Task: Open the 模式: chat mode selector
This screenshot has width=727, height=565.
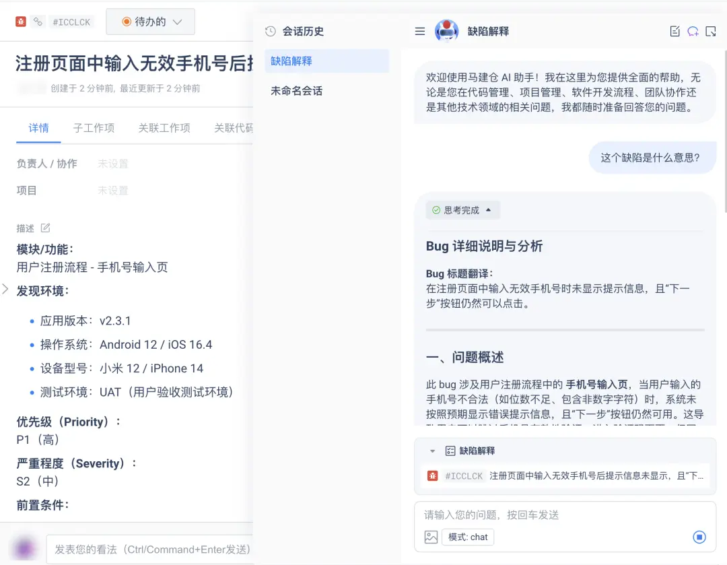Action: tap(468, 537)
